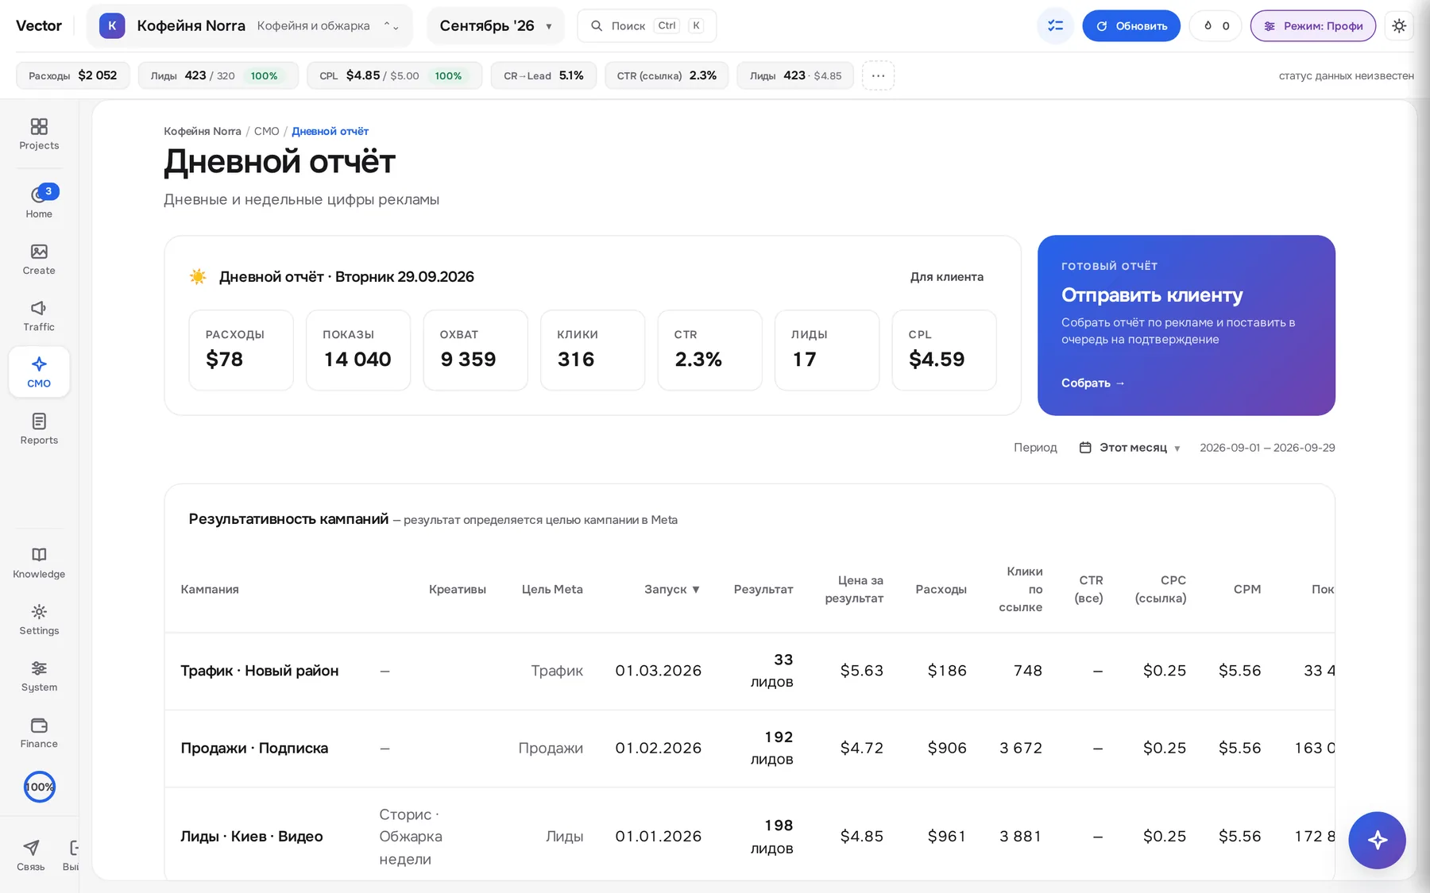1430x893 pixels.
Task: Click the CMO breadcrumb link
Action: [x=266, y=131]
